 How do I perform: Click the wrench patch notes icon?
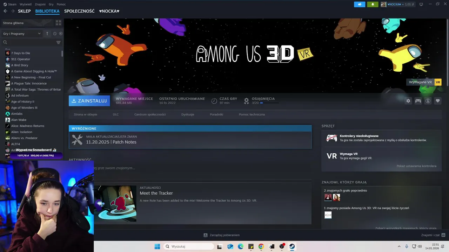point(77,140)
